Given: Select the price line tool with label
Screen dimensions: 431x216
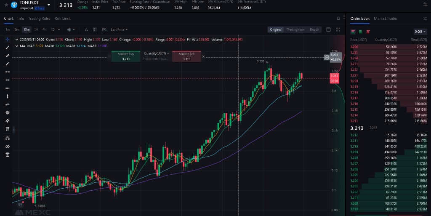Looking at the screenshot, I should (x=8, y=104).
